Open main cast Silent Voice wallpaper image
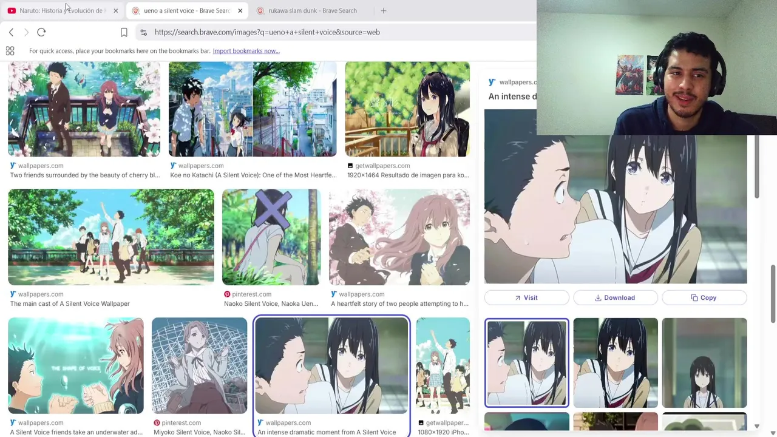The image size is (777, 437). pos(111,237)
